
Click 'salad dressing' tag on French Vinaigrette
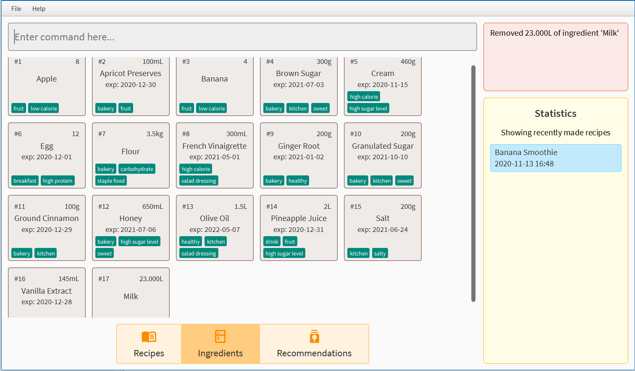point(199,181)
